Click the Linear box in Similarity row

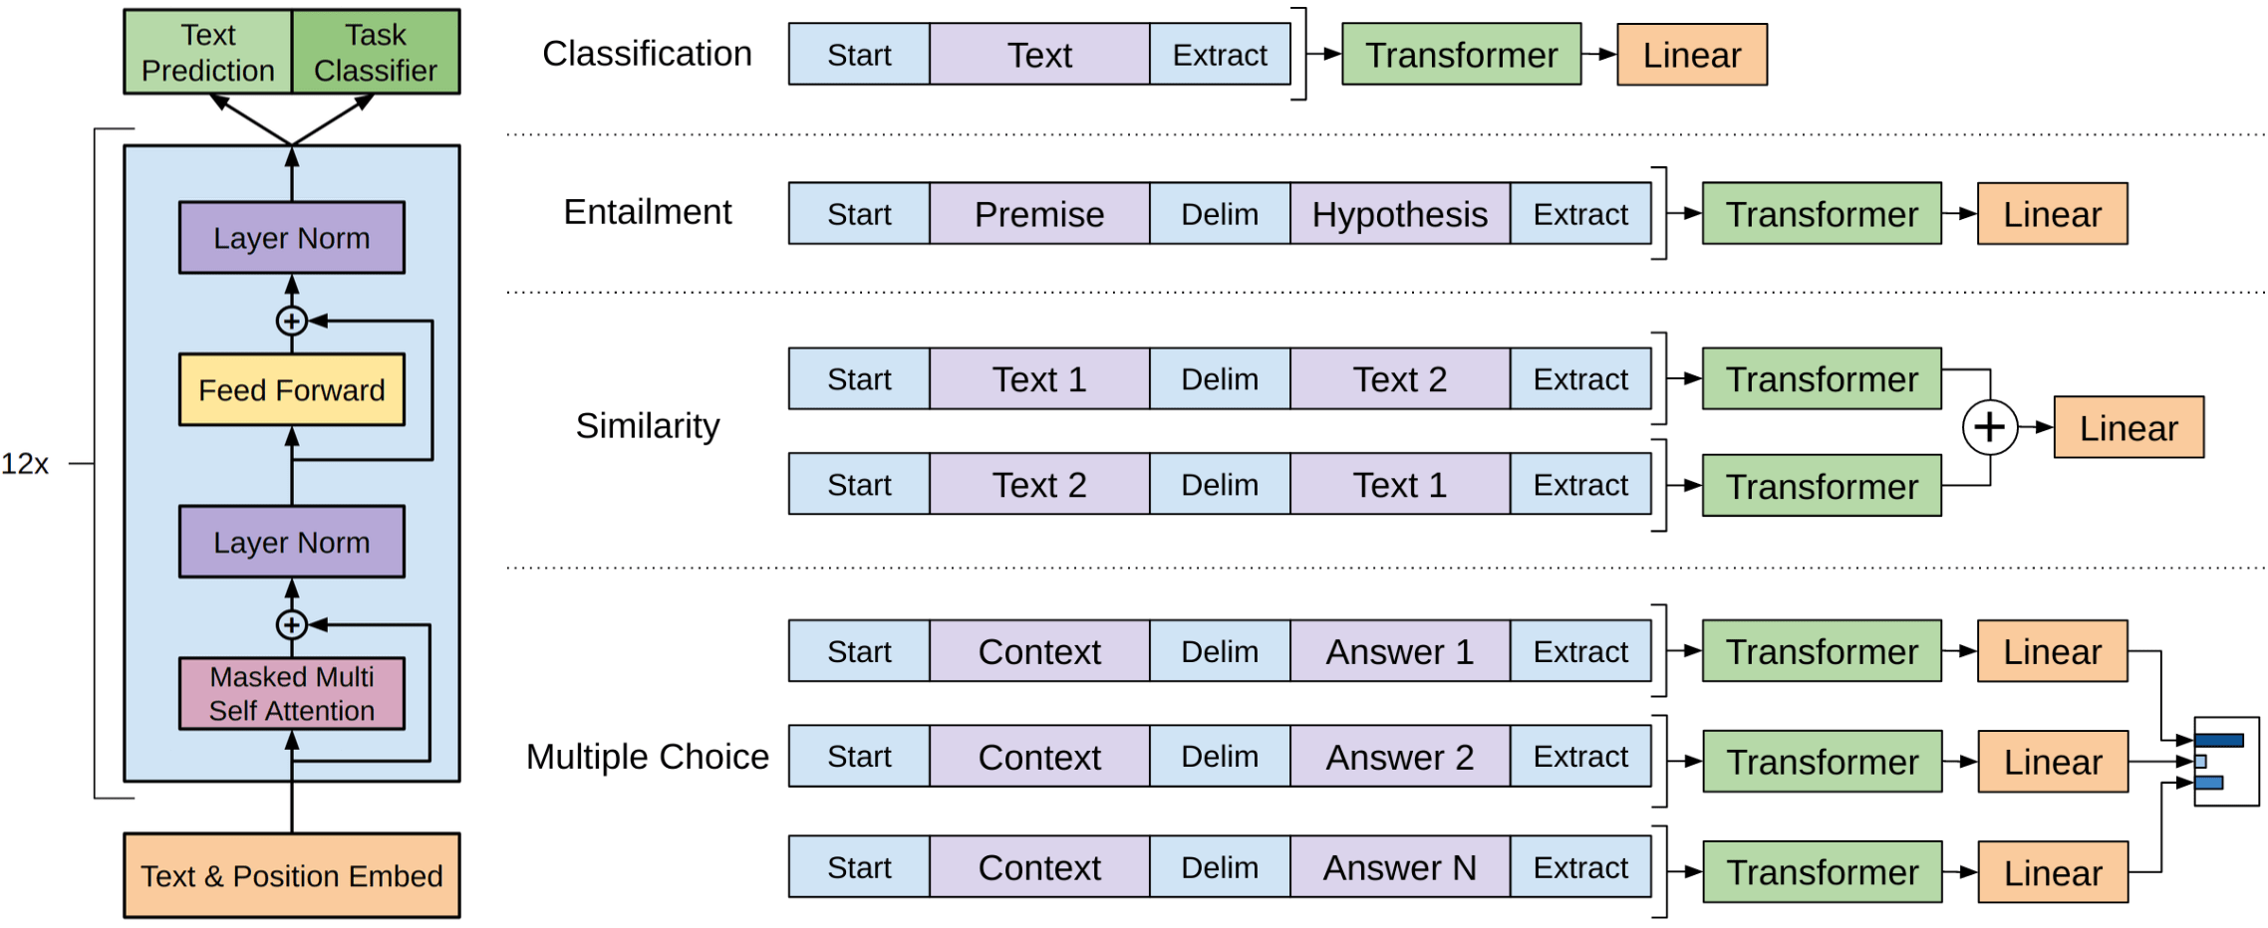pos(2128,427)
